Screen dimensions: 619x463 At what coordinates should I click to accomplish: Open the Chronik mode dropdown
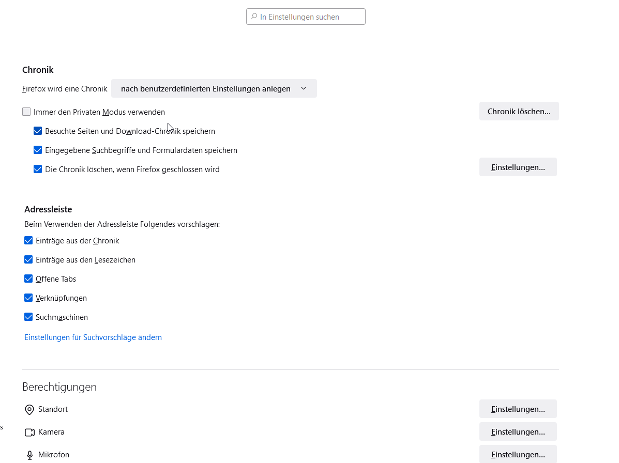coord(214,88)
